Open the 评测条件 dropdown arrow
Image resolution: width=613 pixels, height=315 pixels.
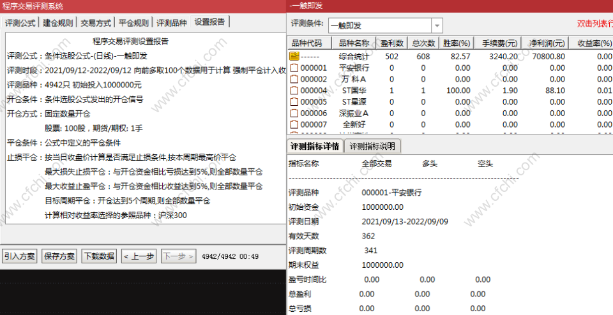[x=437, y=26]
